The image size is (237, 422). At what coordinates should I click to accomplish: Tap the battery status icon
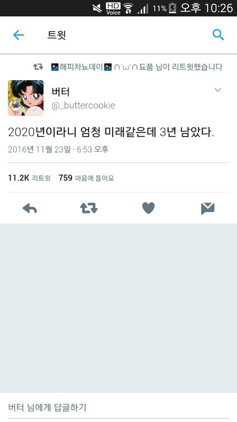tap(172, 8)
